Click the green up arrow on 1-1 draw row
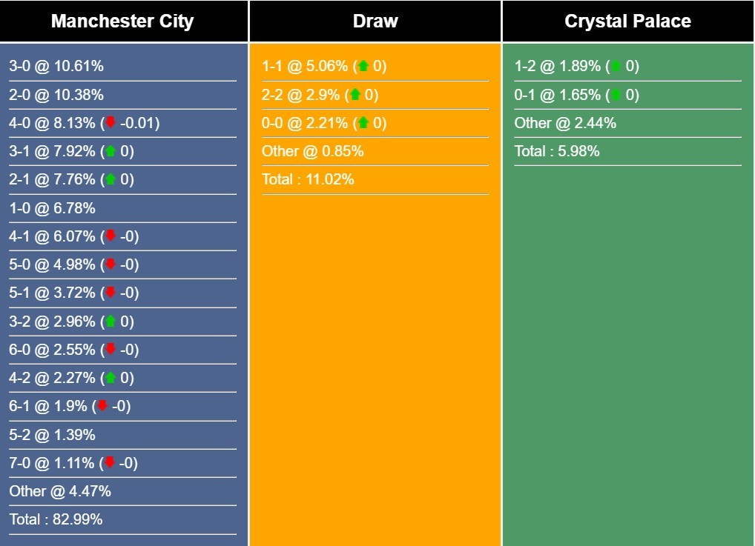 click(363, 66)
